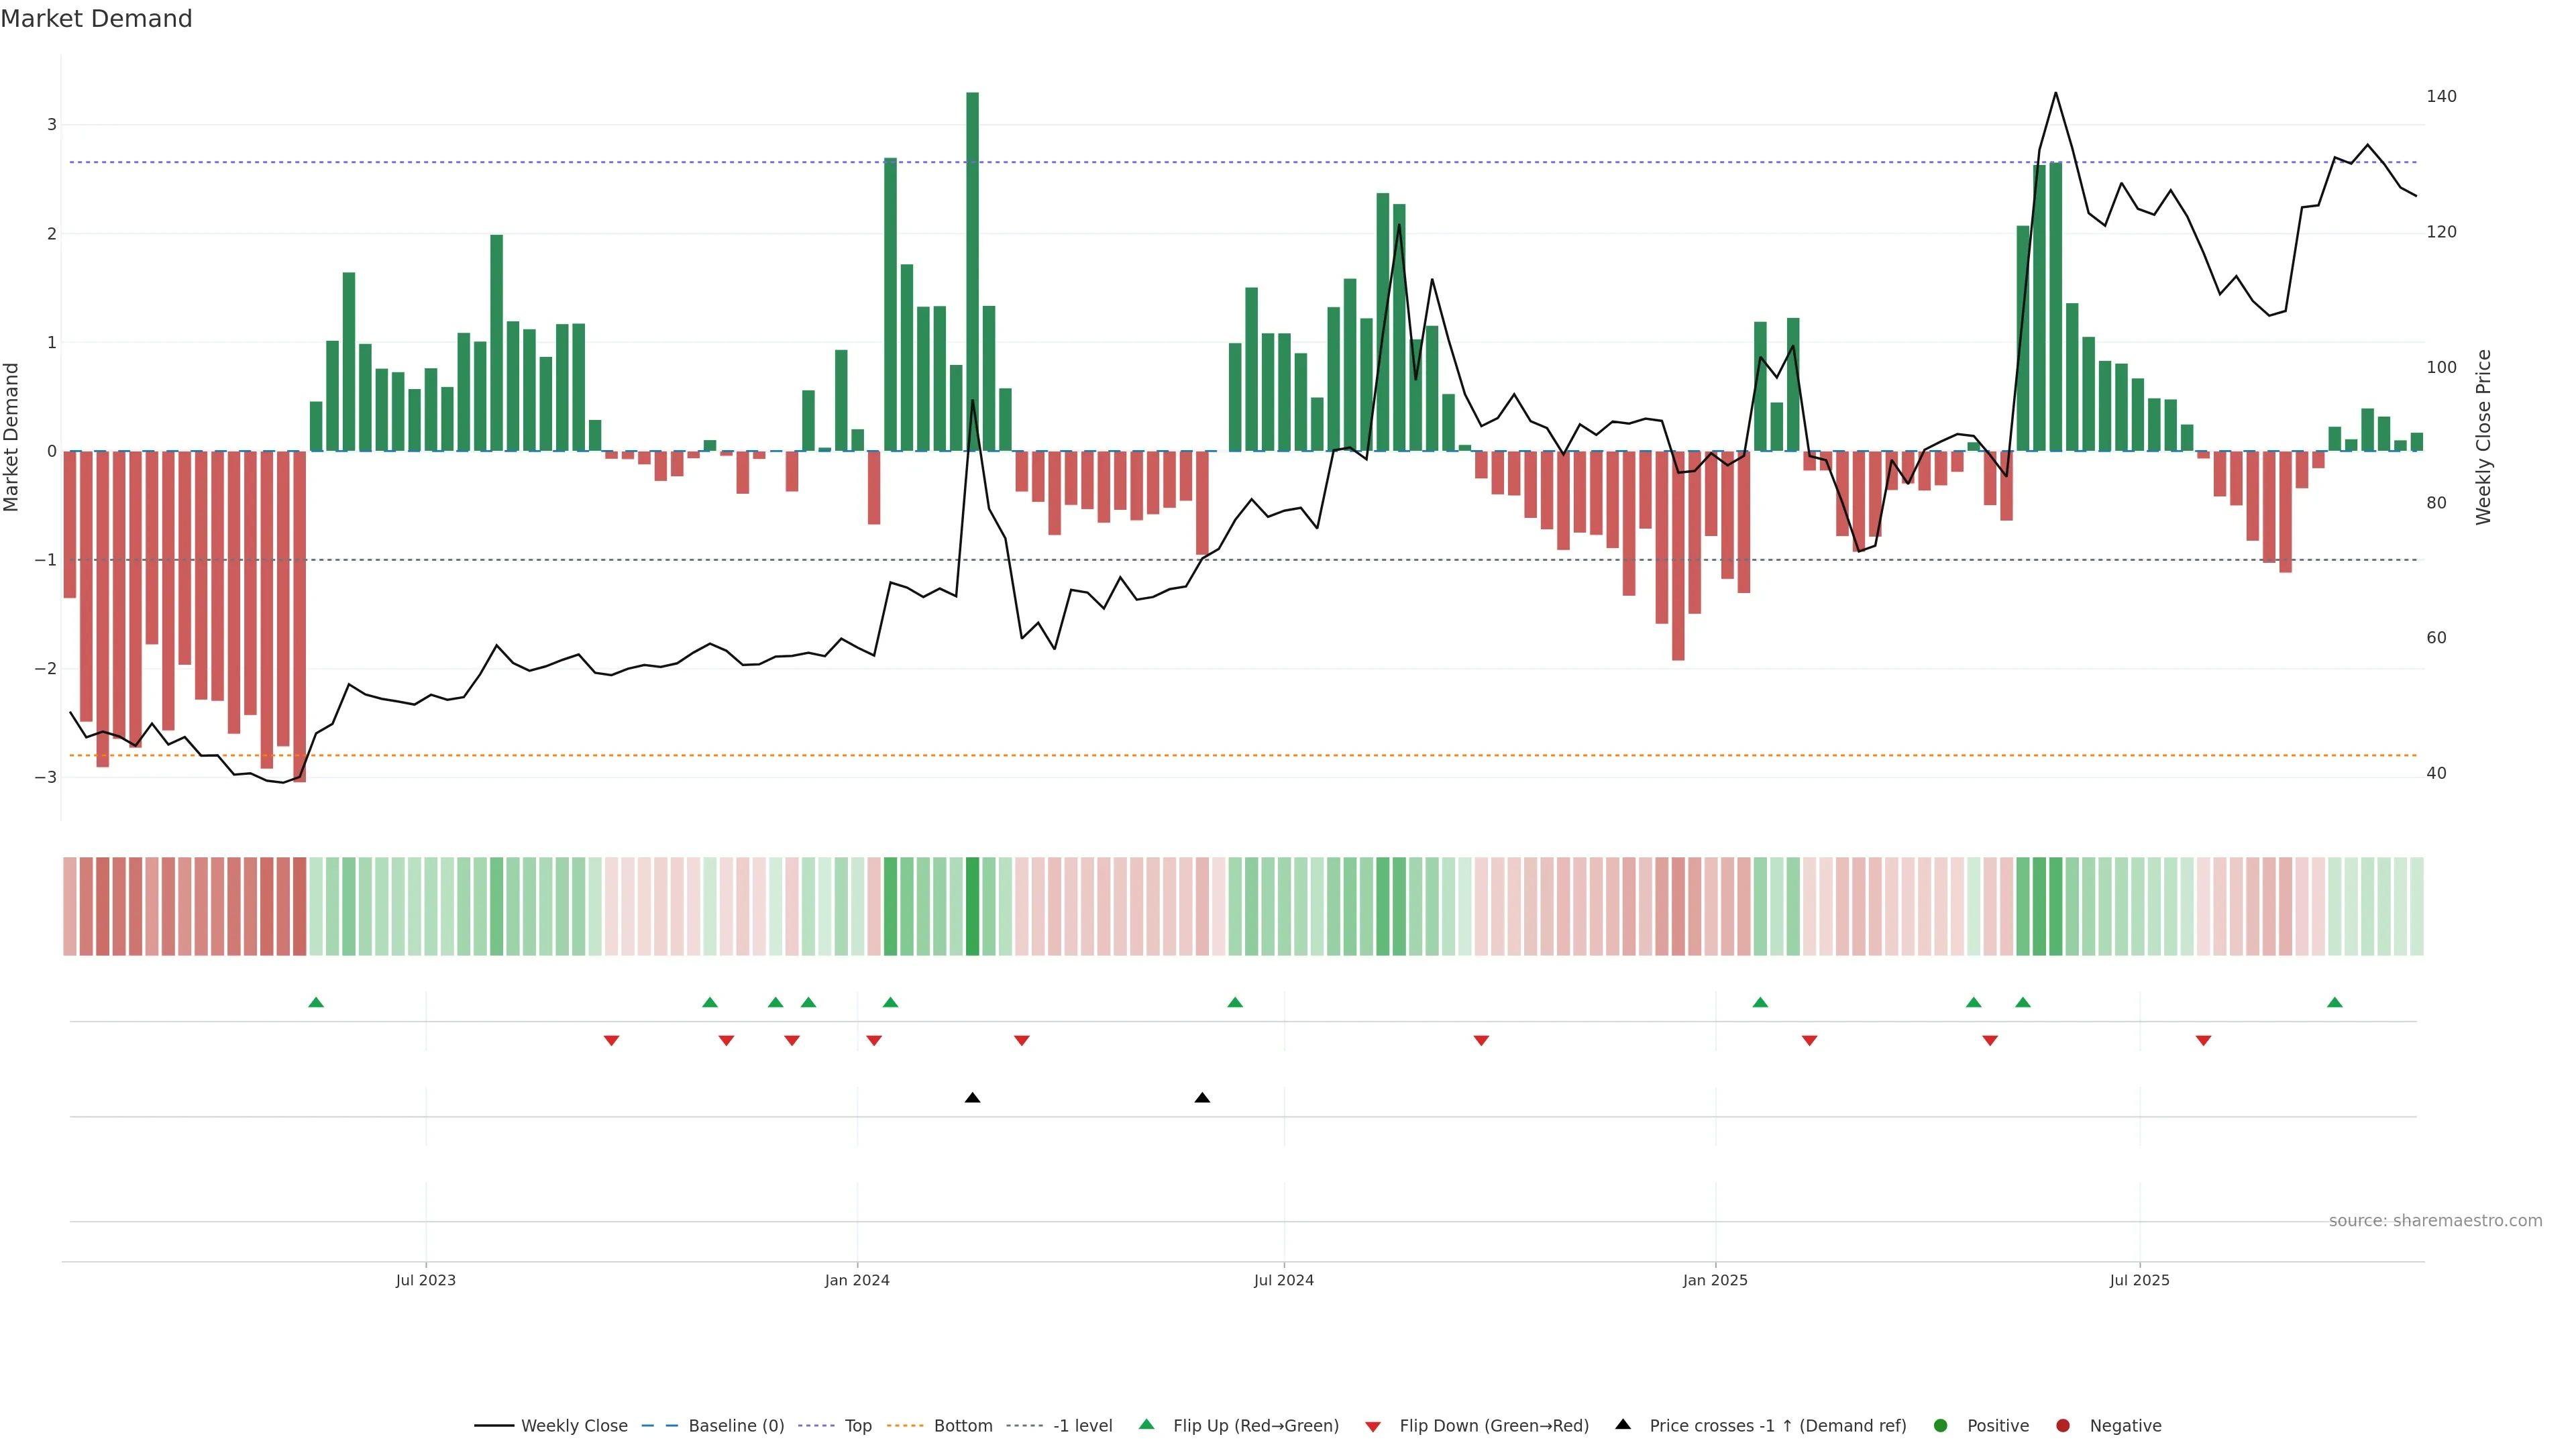Click the -1 level legend entry
Image resolution: width=2576 pixels, height=1449 pixels.
pos(1082,1425)
